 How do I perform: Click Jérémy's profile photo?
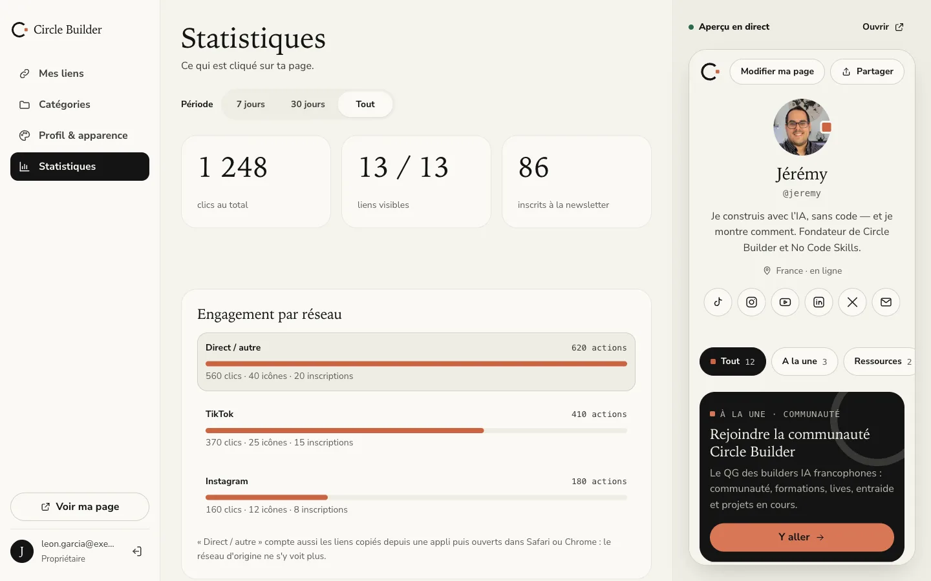click(x=802, y=127)
